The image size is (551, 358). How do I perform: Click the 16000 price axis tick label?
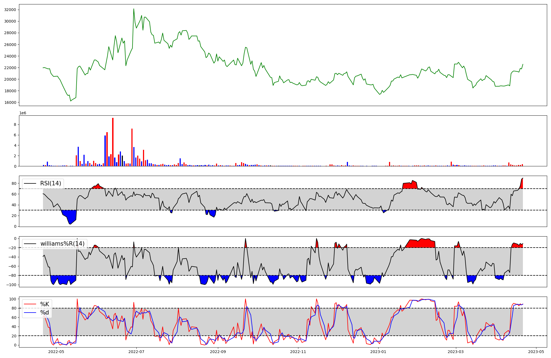click(10, 102)
